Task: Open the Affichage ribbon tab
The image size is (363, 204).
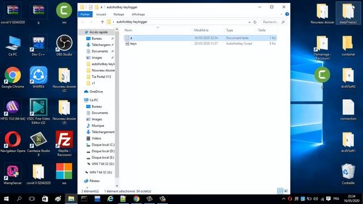Action: click(x=138, y=14)
